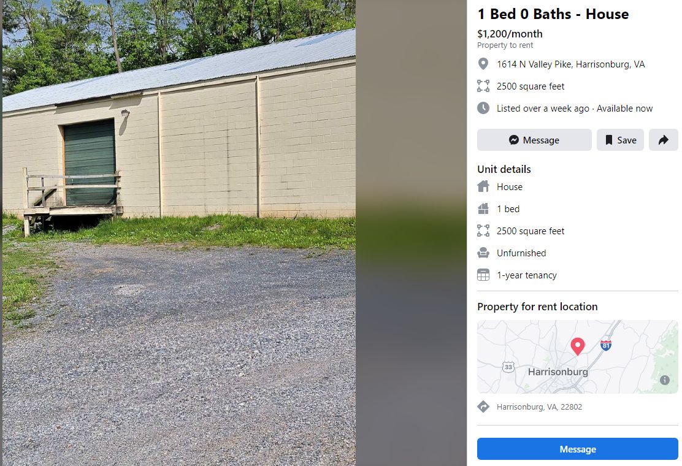682x466 pixels.
Task: Click the Harrisonburg, VA, 22802 location text
Action: click(539, 407)
